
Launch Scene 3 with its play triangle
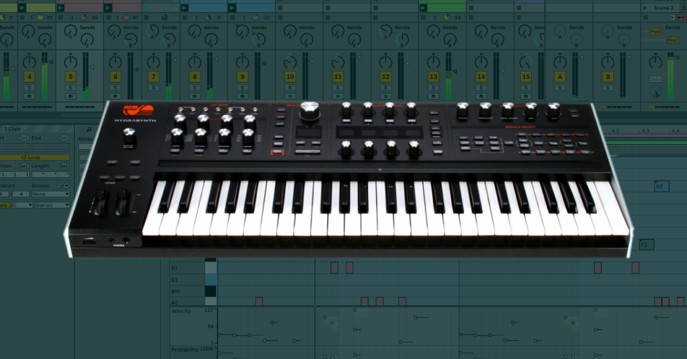(x=645, y=8)
